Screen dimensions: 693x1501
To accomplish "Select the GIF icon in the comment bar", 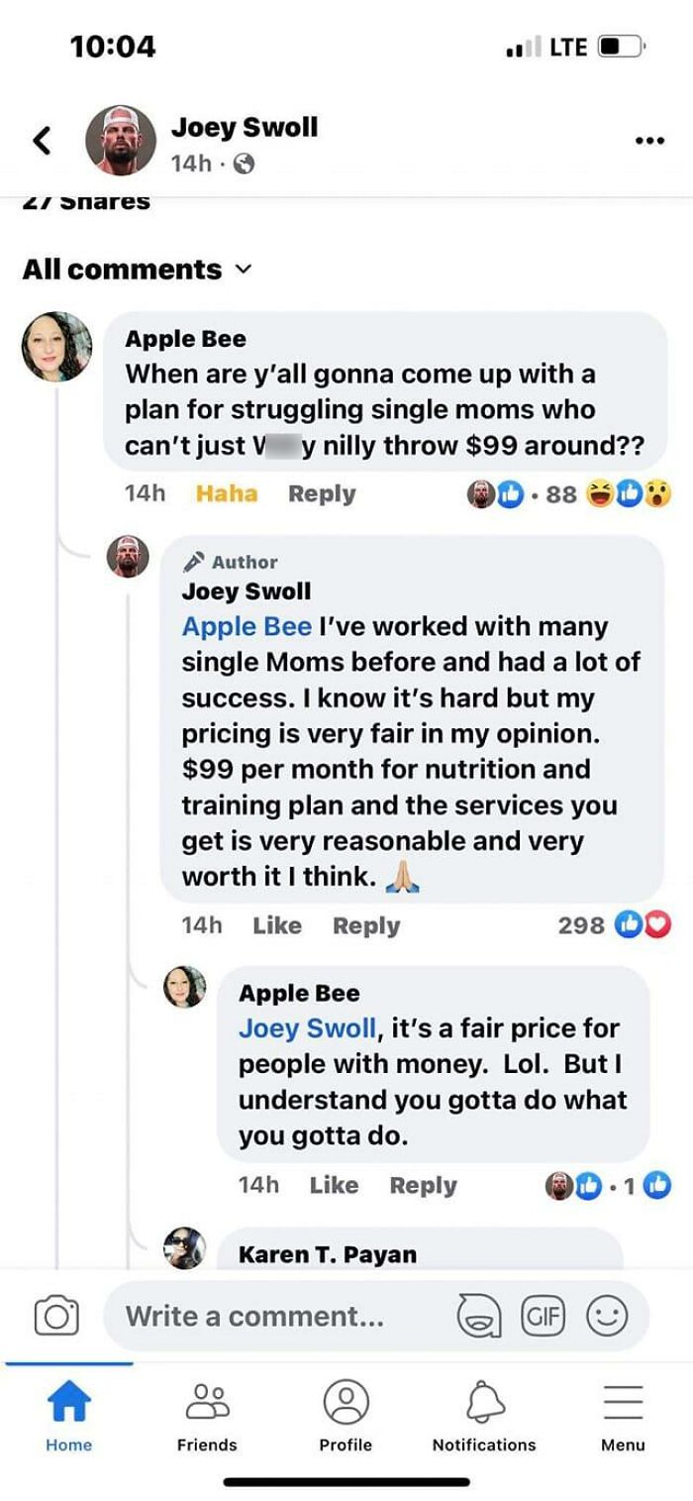I will click(x=543, y=1316).
